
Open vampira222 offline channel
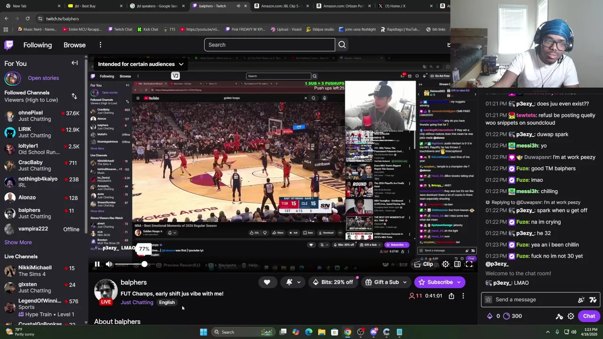click(42, 229)
